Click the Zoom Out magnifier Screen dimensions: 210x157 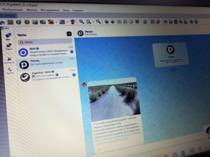pos(98,22)
